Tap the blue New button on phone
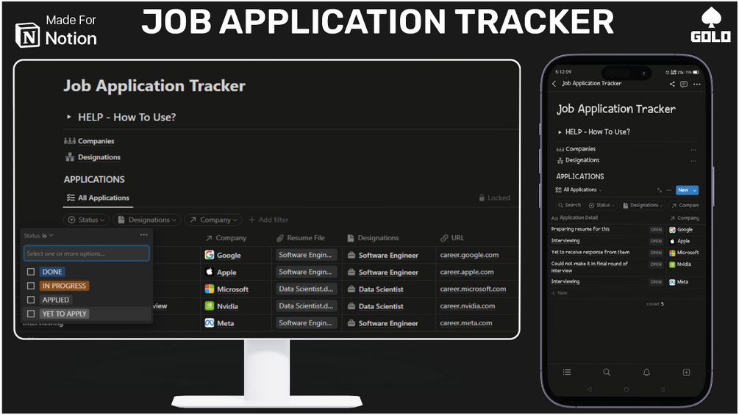This screenshot has height=415, width=739. [683, 190]
